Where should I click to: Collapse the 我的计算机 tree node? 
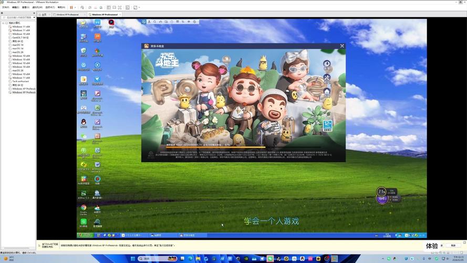(3, 23)
